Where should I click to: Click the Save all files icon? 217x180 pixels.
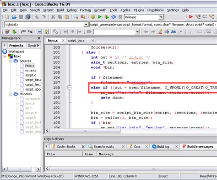click(28, 17)
